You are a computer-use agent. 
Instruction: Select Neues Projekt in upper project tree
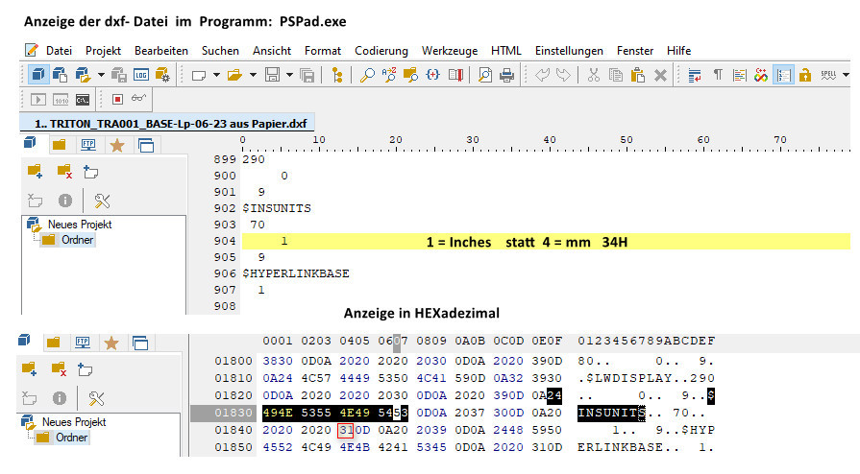[x=80, y=225]
